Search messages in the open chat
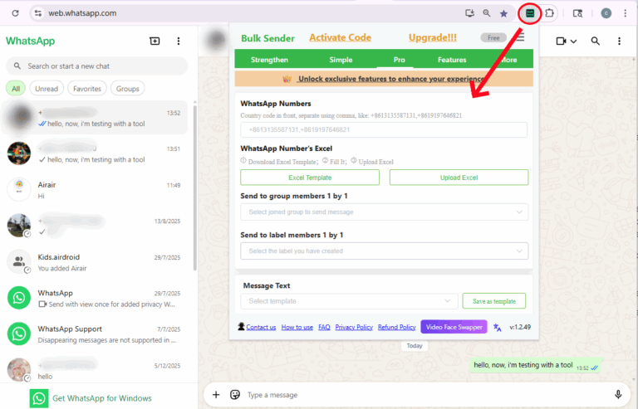The width and height of the screenshot is (638, 409). [x=596, y=41]
